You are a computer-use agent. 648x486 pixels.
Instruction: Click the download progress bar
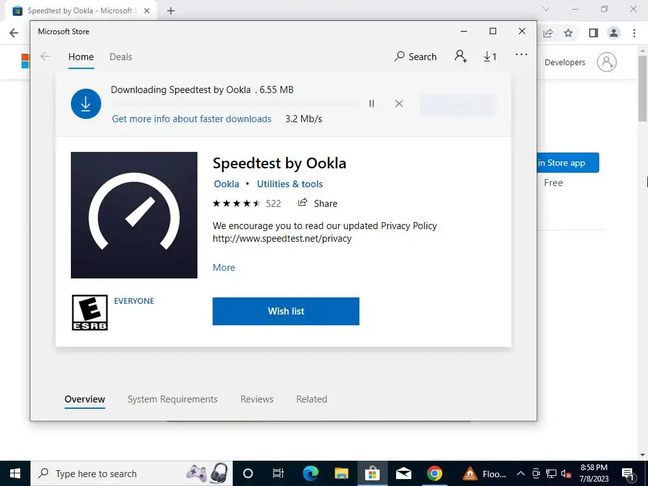(x=234, y=103)
